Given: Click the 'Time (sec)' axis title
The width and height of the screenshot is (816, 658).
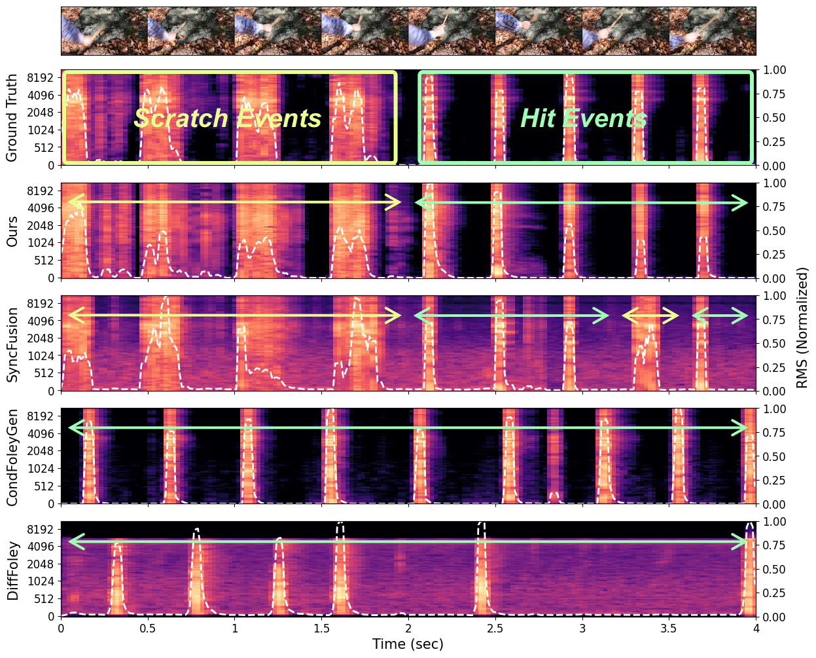Looking at the screenshot, I should click(408, 644).
